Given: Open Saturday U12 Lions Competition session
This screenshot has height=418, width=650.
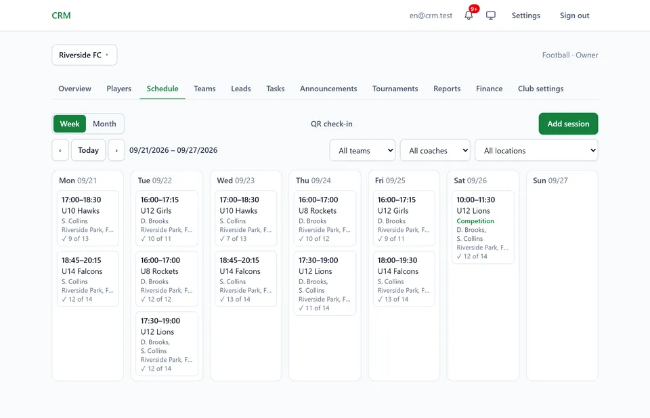Looking at the screenshot, I should 483,227.
